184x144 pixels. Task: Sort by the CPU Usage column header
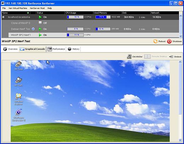[x=79, y=13]
